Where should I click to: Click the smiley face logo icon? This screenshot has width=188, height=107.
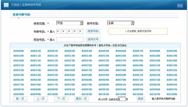tap(6, 5)
